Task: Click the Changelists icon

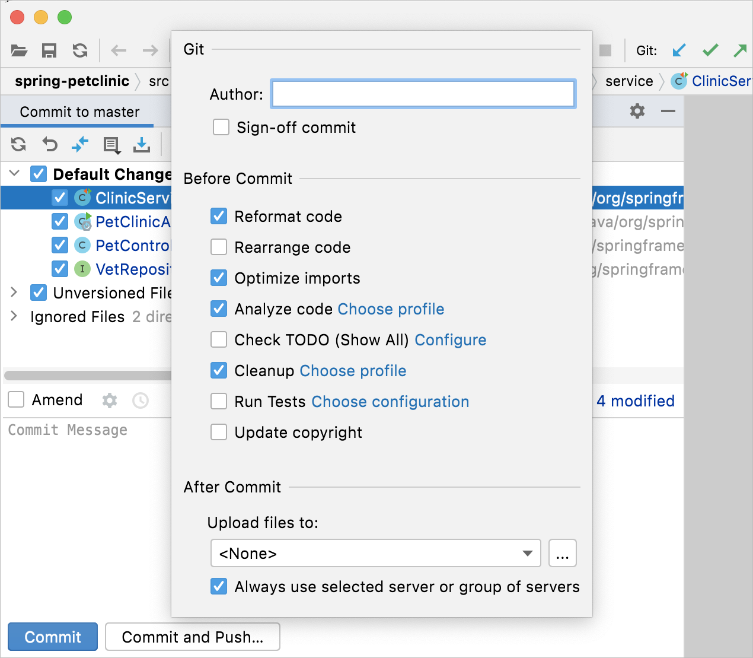Action: (111, 145)
